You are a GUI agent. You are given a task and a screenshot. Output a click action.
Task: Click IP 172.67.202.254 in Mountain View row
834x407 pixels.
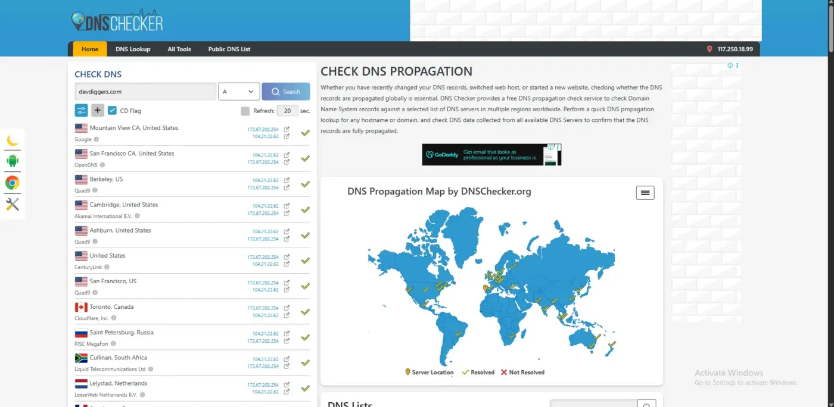coord(263,129)
